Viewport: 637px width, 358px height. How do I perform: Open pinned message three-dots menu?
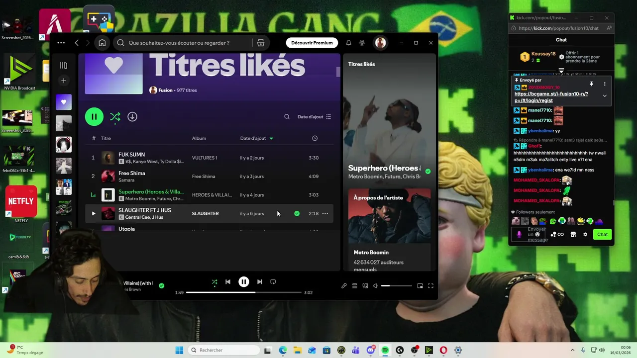click(x=605, y=84)
